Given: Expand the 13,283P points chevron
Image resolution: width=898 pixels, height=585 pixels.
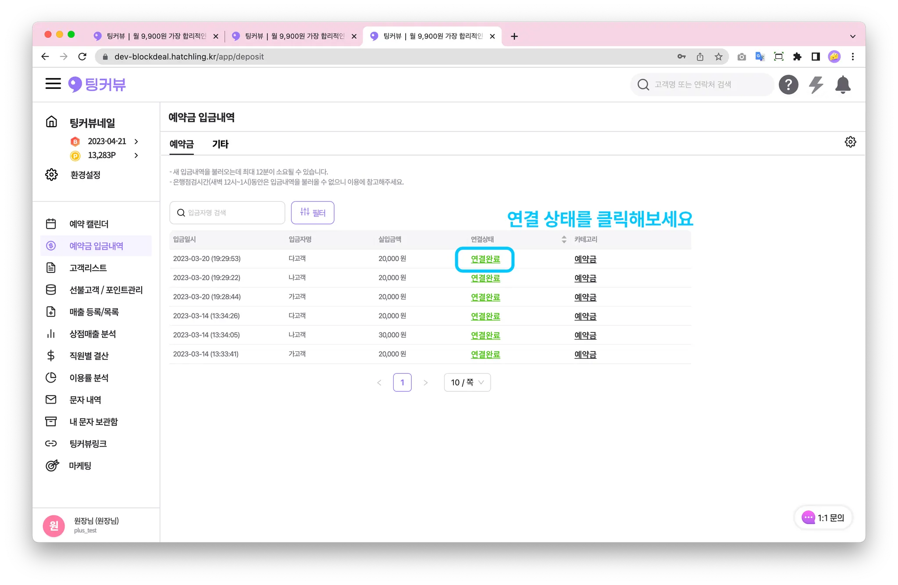Looking at the screenshot, I should [136, 155].
